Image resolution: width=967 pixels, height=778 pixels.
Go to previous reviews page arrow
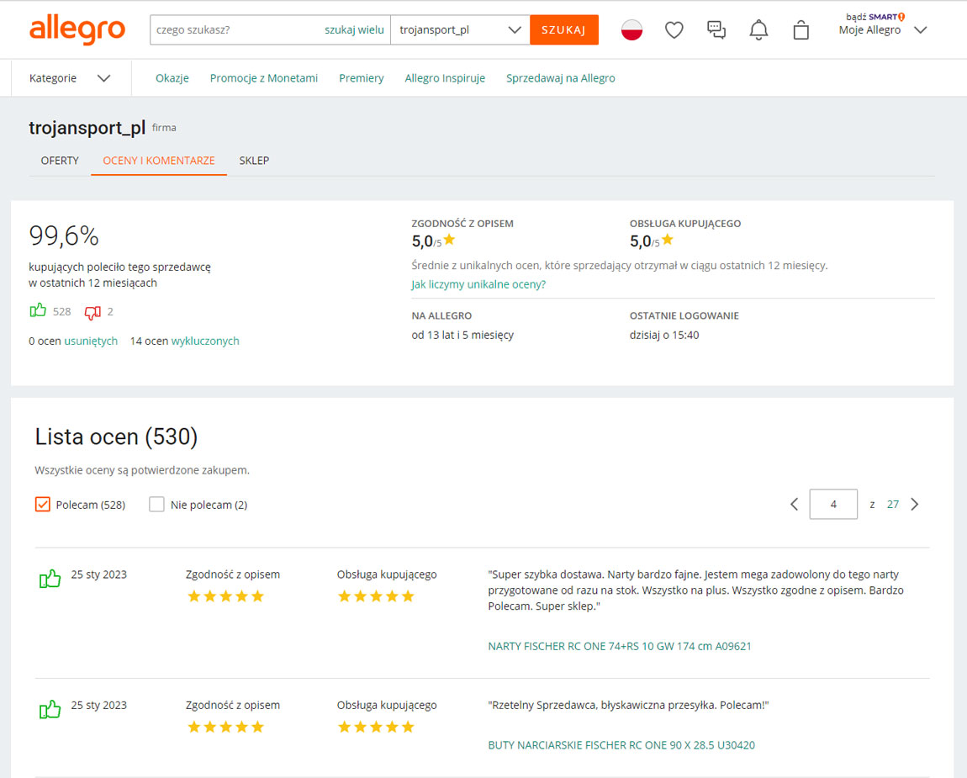[795, 504]
